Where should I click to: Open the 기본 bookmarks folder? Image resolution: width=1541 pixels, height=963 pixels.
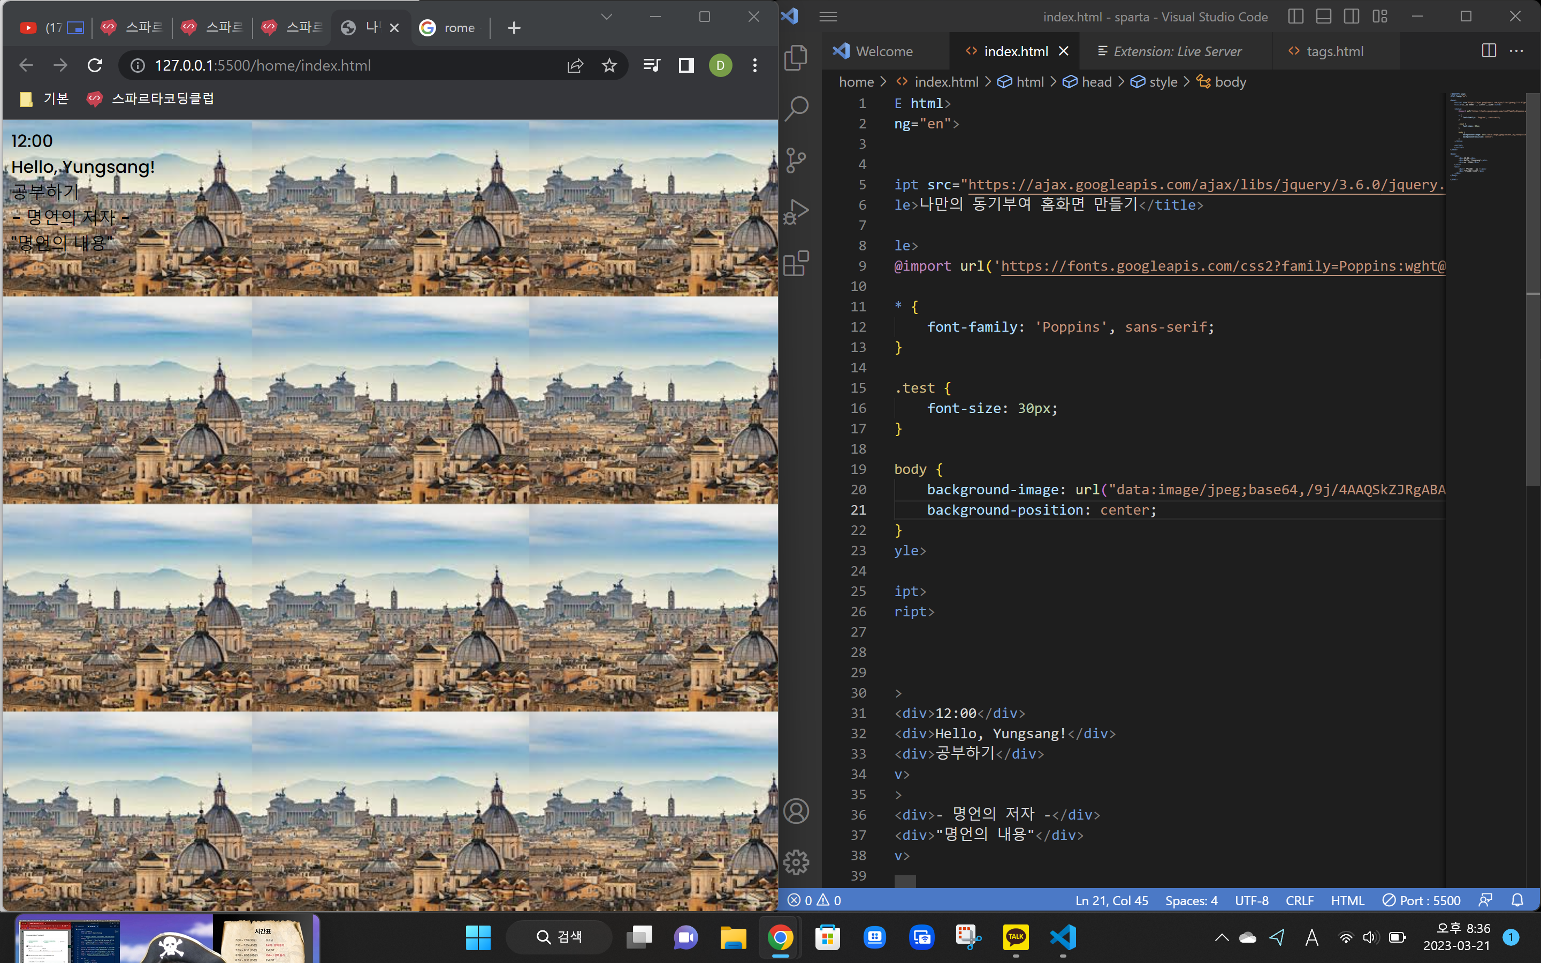44,99
